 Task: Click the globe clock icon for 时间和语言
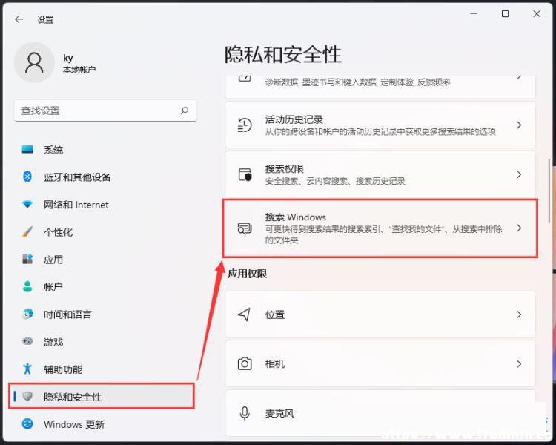coord(27,314)
